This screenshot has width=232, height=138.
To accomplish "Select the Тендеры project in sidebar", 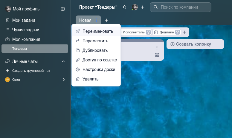I will coord(35,49).
